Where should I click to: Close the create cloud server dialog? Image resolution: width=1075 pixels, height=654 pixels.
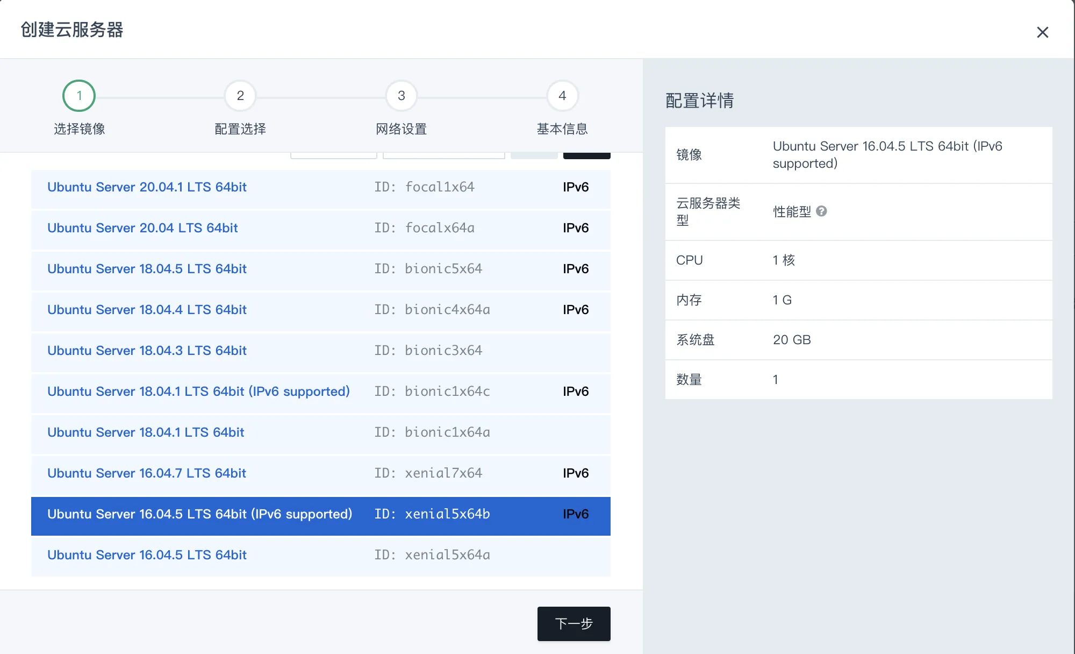coord(1042,32)
